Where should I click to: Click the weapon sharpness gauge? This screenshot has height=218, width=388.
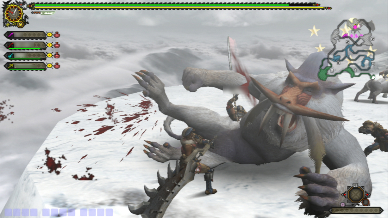43,13
